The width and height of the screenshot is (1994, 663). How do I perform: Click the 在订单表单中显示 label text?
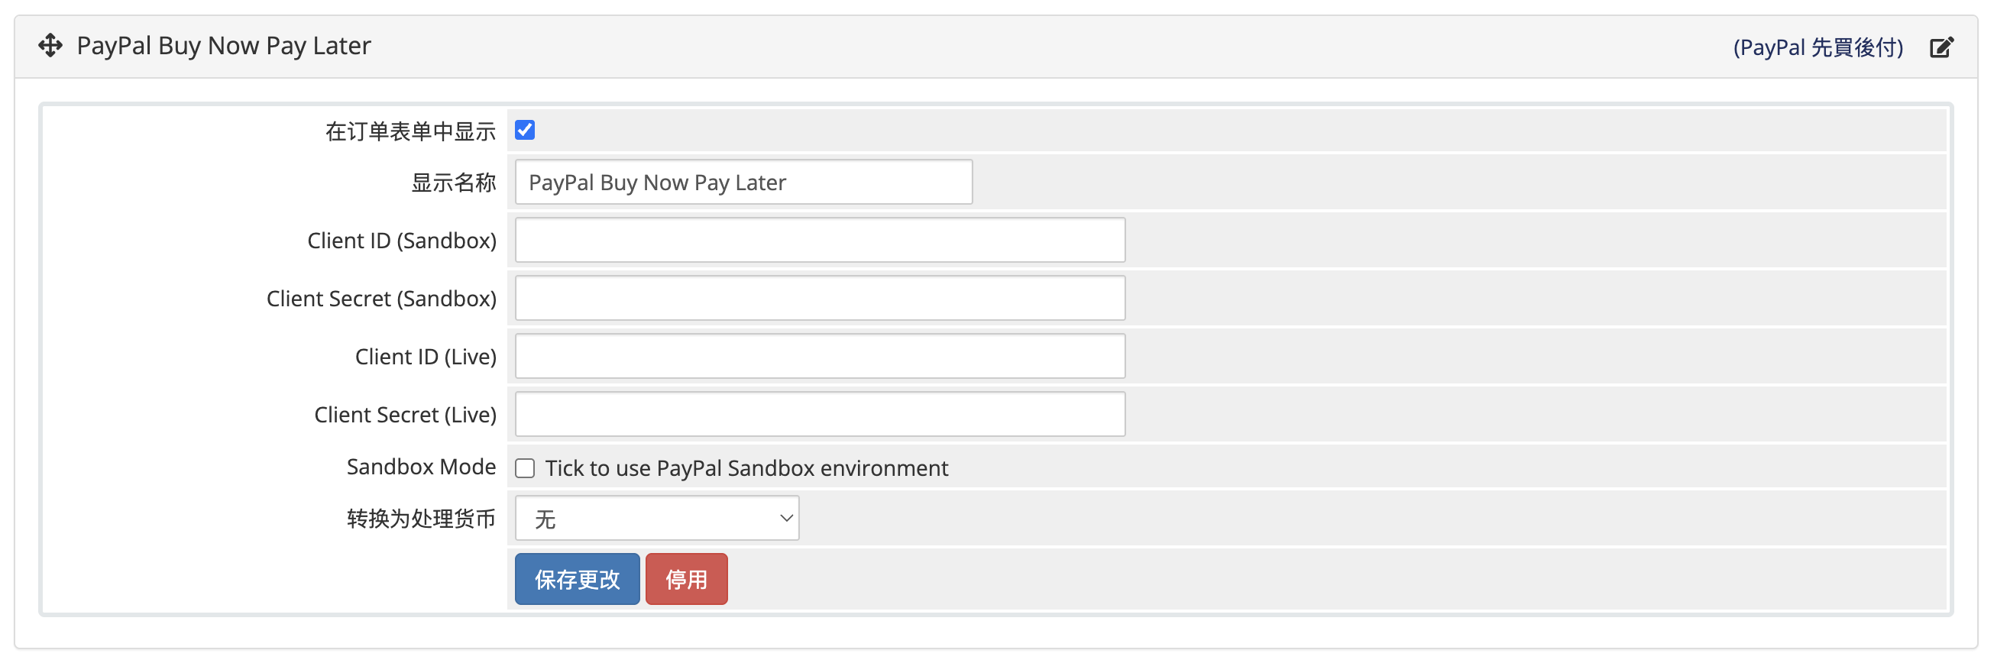click(410, 131)
